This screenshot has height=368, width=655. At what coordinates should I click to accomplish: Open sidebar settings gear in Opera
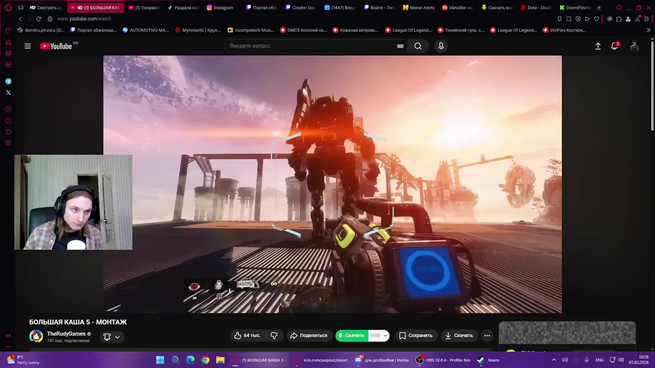tap(8, 143)
